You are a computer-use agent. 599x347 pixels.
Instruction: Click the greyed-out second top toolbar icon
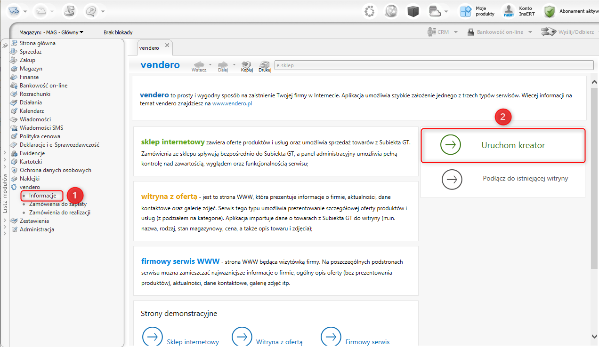point(40,10)
